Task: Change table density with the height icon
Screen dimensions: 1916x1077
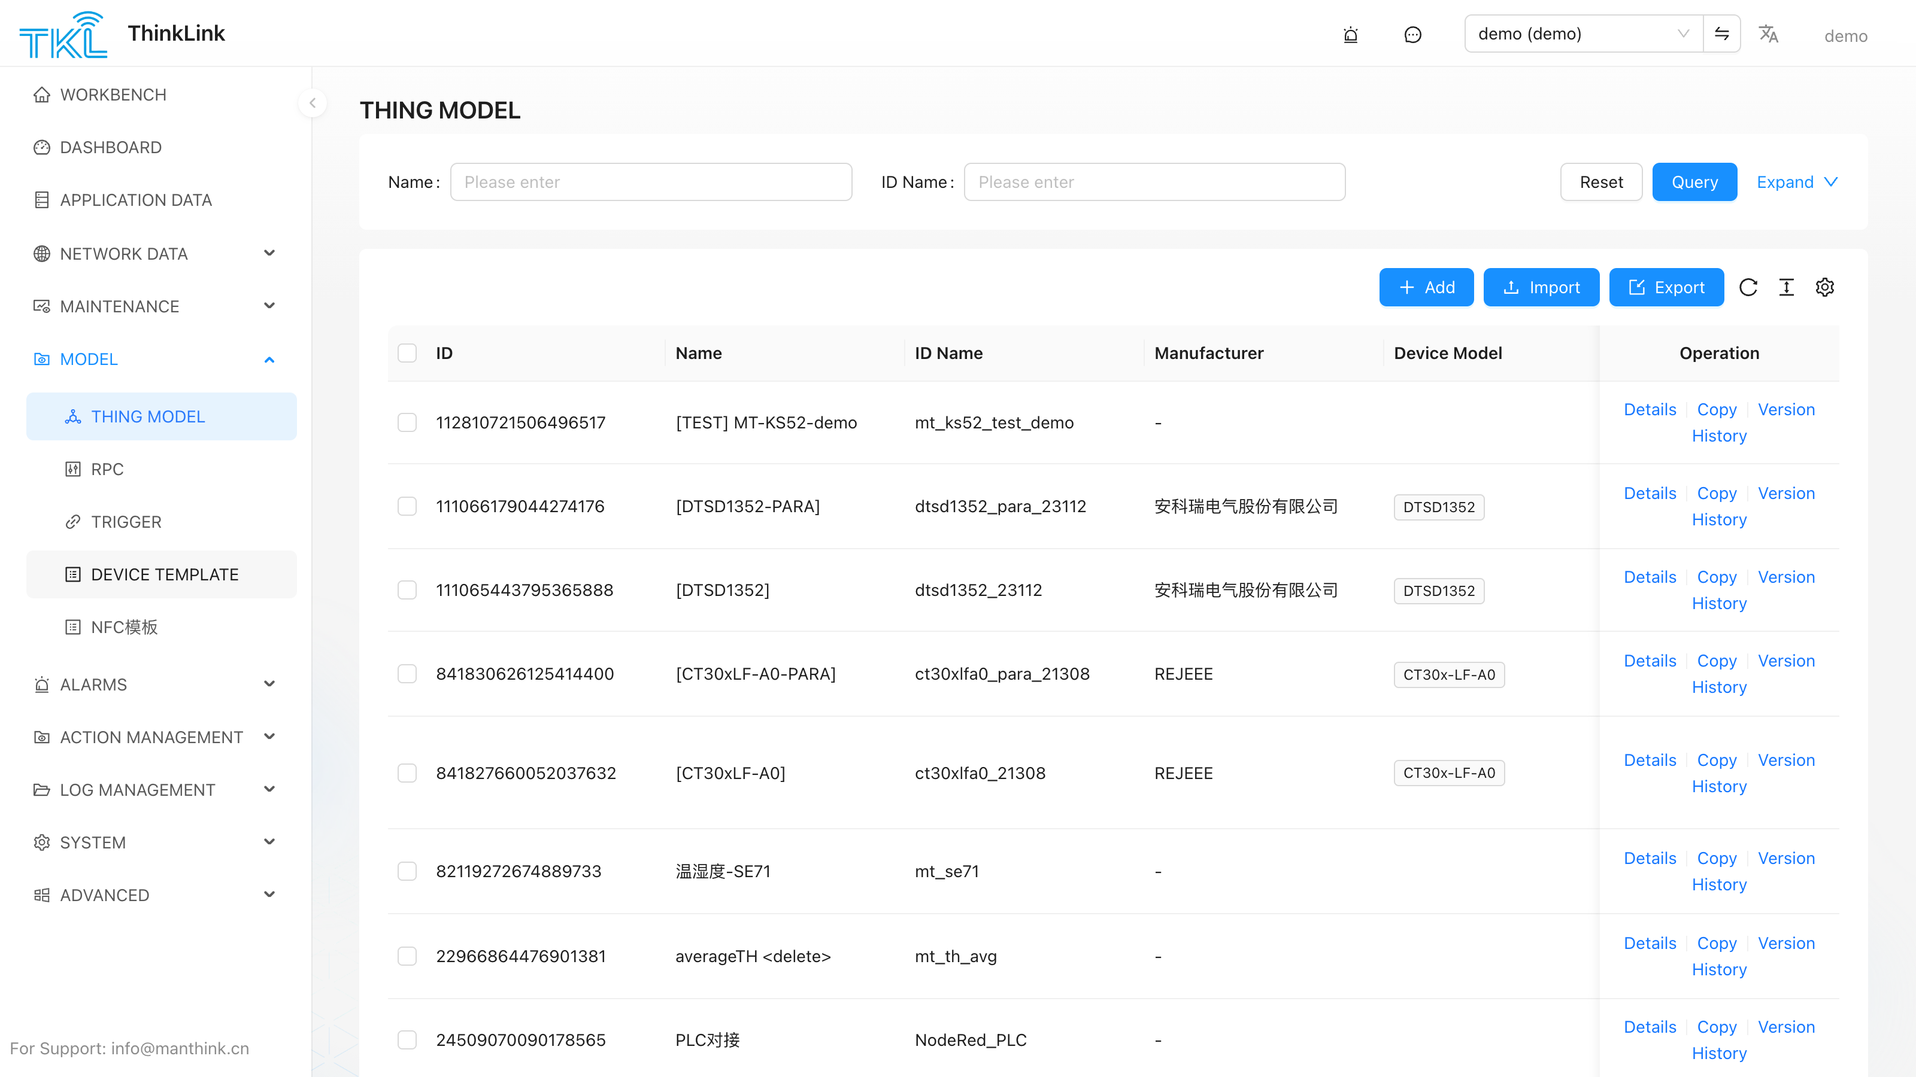Action: coord(1787,287)
